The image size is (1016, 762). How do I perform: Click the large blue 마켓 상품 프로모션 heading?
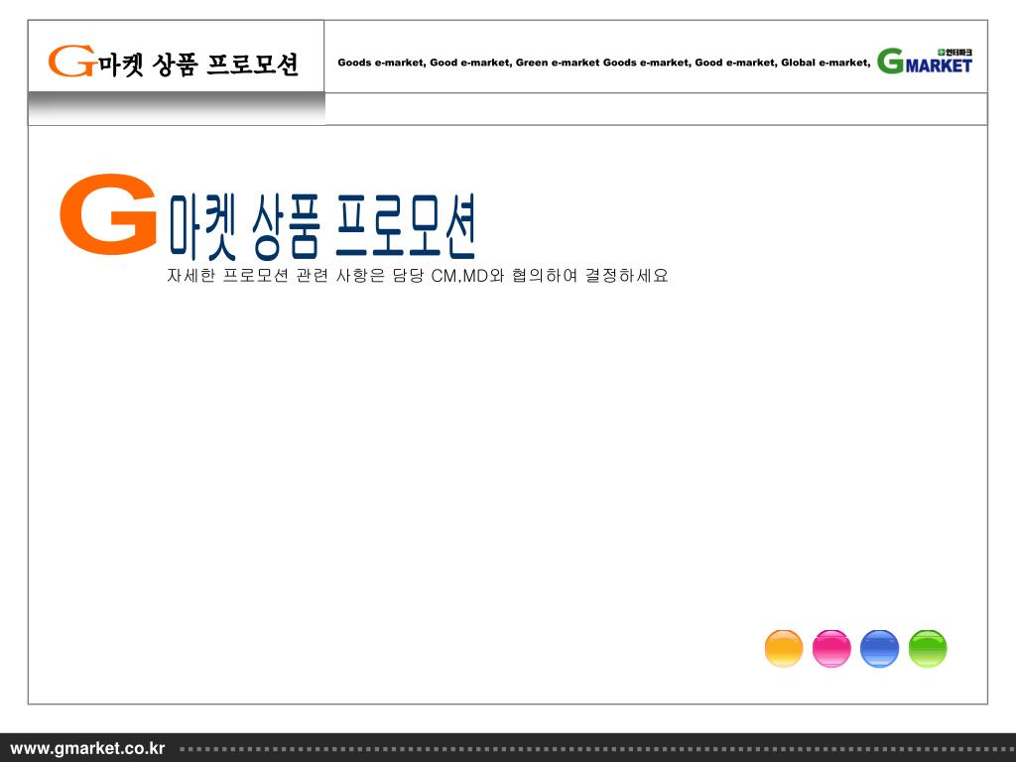[322, 227]
